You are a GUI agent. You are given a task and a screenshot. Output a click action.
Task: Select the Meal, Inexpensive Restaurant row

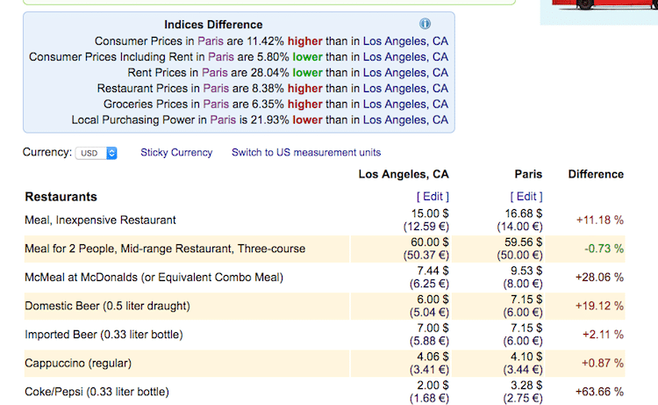point(325,221)
